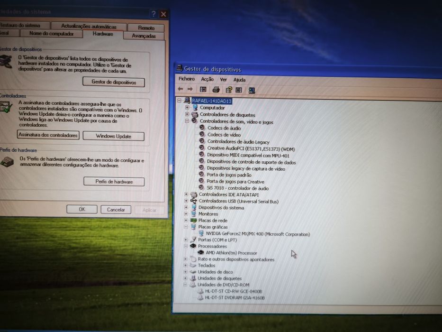The height and width of the screenshot is (332, 442).
Task: Open the Acção menu
Action: (x=207, y=79)
